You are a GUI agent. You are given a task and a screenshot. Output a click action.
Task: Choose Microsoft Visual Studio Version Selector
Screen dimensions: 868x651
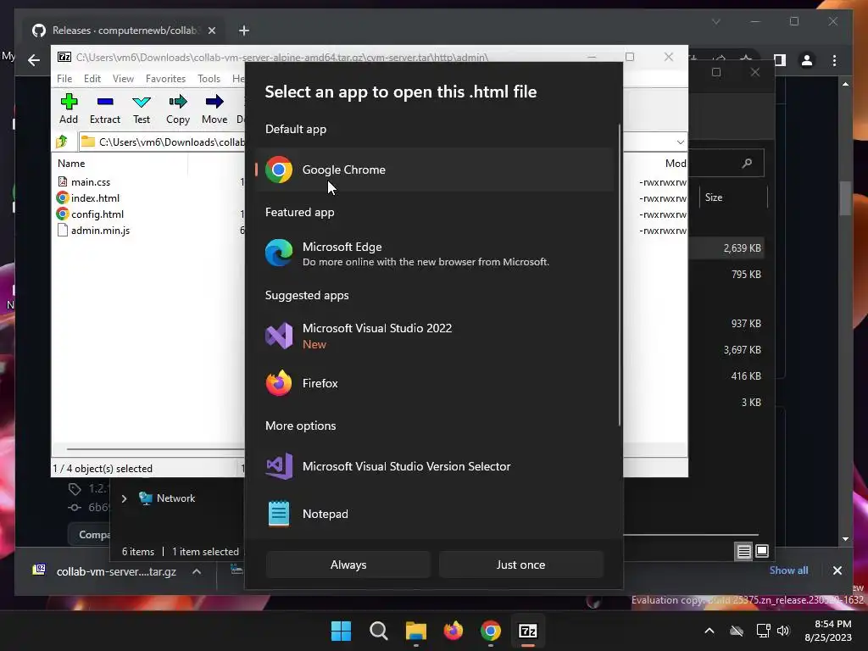point(435,466)
